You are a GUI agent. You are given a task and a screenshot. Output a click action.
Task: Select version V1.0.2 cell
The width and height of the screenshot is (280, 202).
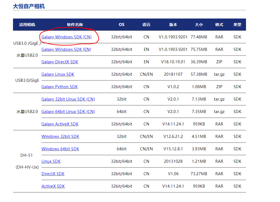[173, 87]
